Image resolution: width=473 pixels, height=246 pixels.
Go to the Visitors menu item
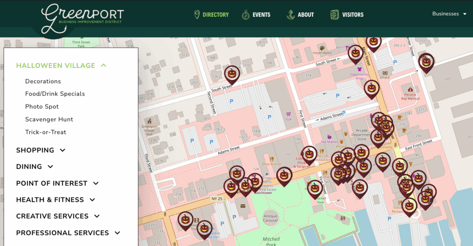point(352,15)
